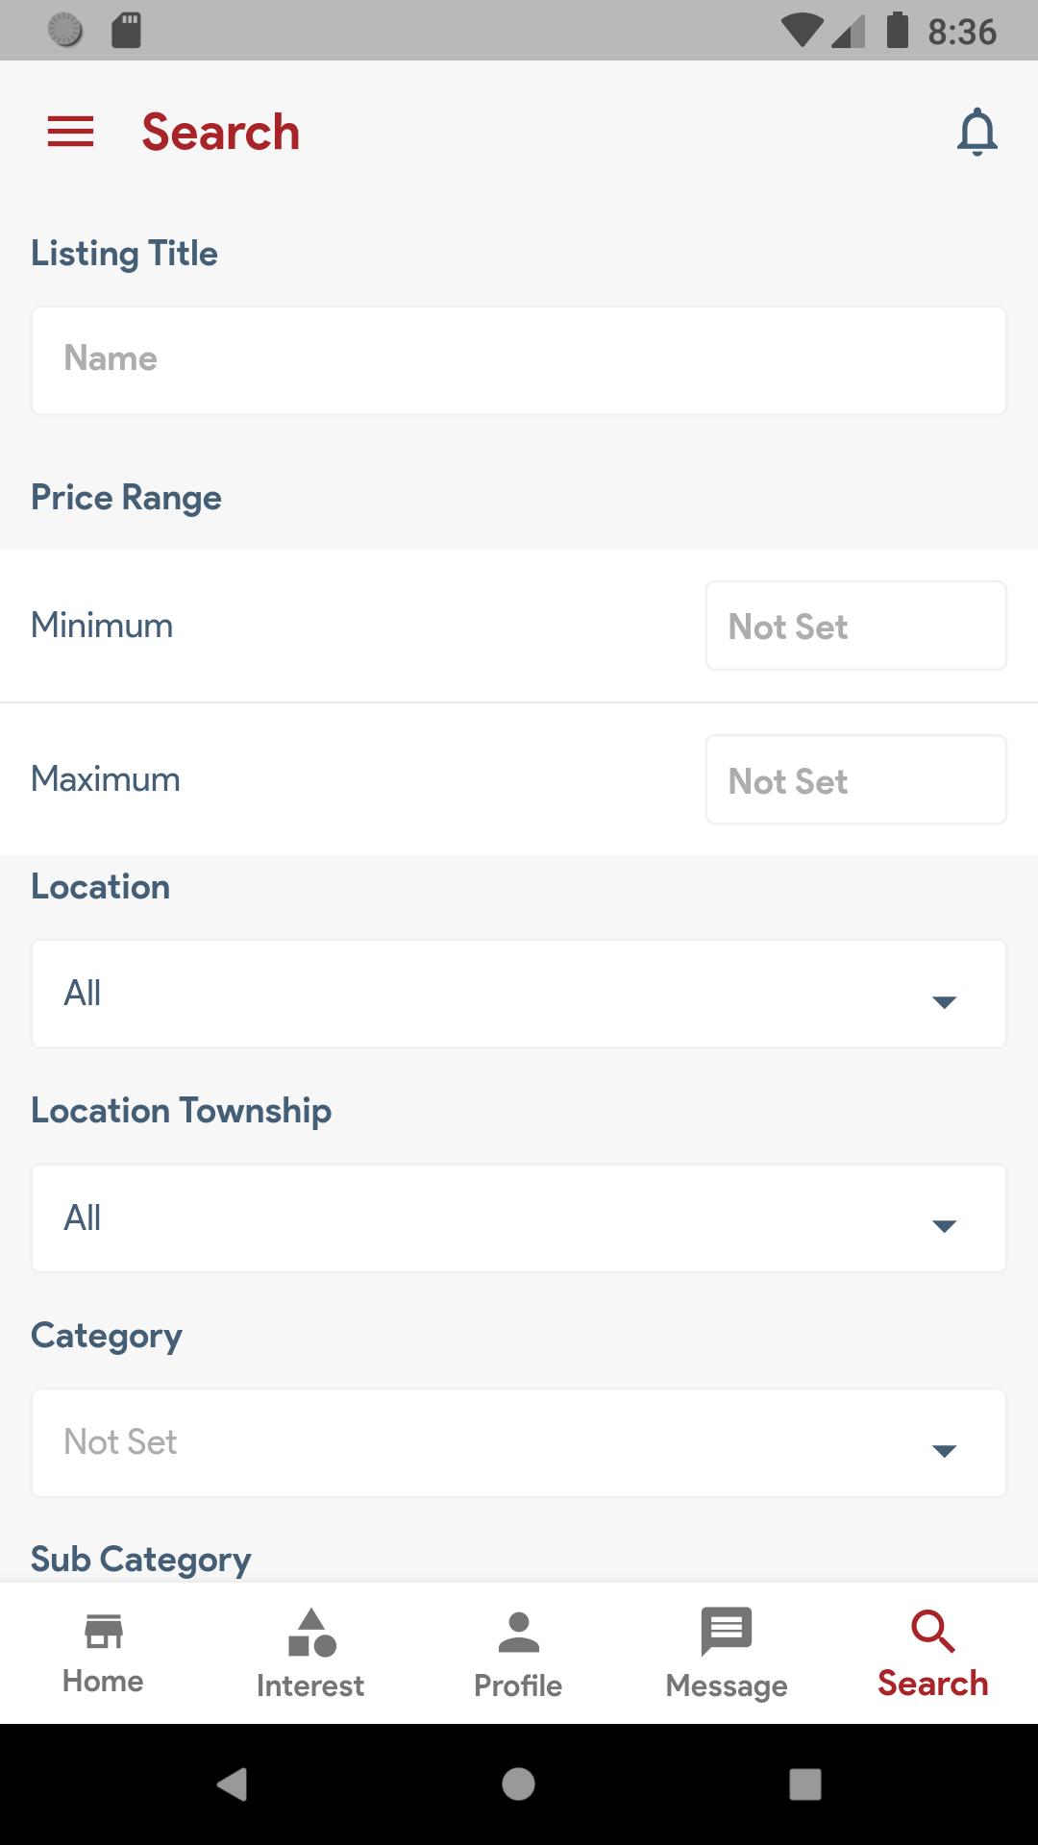
Task: Tap the Search magnifier icon
Action: [932, 1631]
